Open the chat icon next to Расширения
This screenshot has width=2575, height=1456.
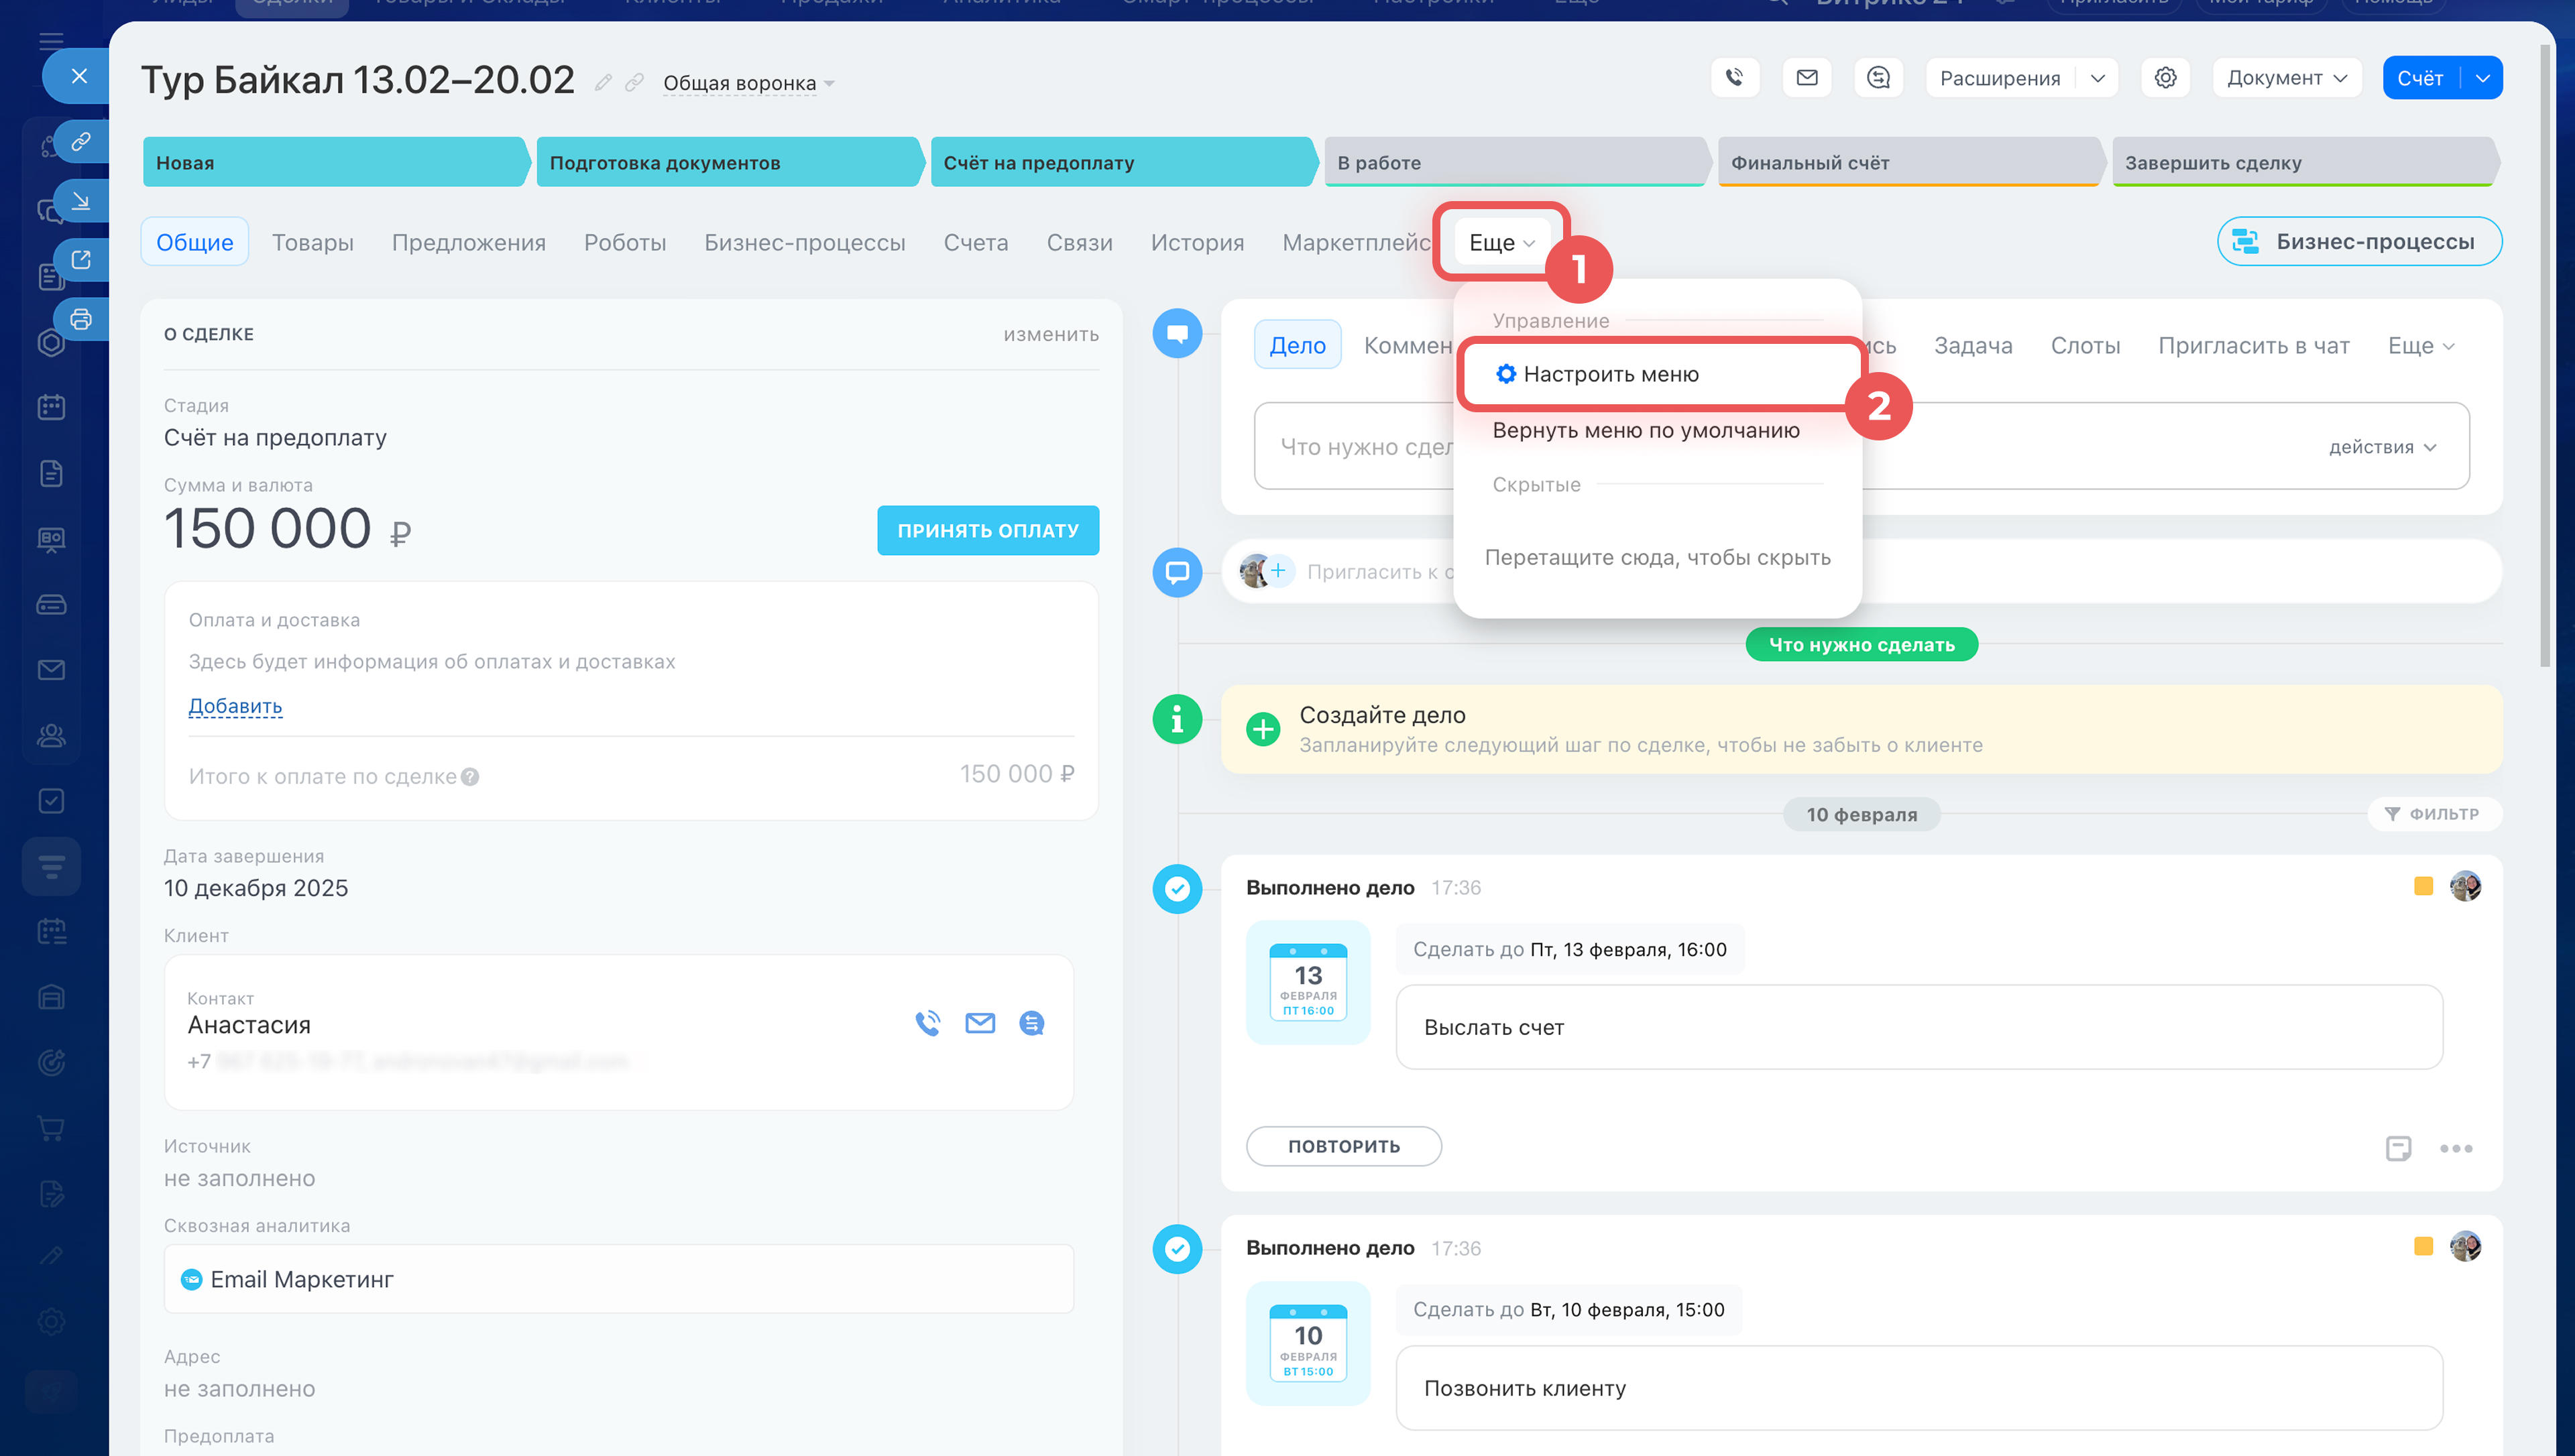pos(1878,77)
